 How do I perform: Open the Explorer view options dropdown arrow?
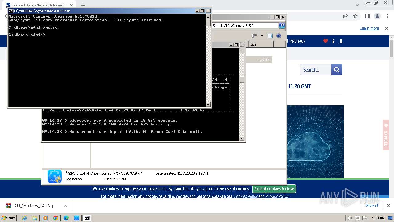(262, 36)
